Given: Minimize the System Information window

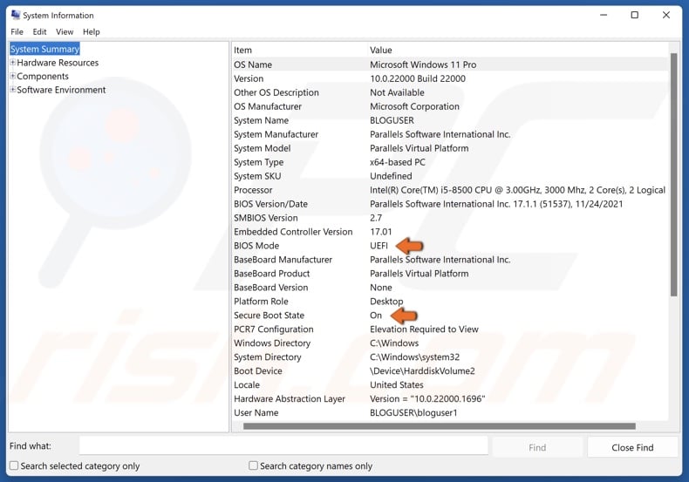Looking at the screenshot, I should (x=604, y=15).
